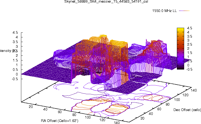Click the 0.5 tick on the intensity axis
Screen dimensions: 201x124
pyautogui.click(x=15, y=70)
